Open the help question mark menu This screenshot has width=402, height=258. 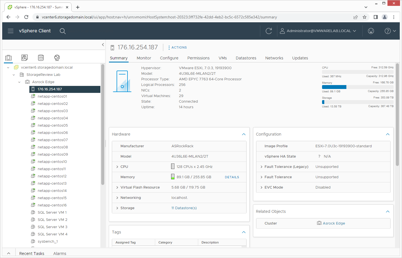[x=390, y=31]
